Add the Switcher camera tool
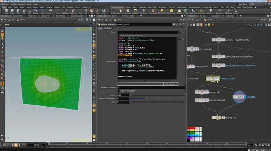 pos(236,11)
